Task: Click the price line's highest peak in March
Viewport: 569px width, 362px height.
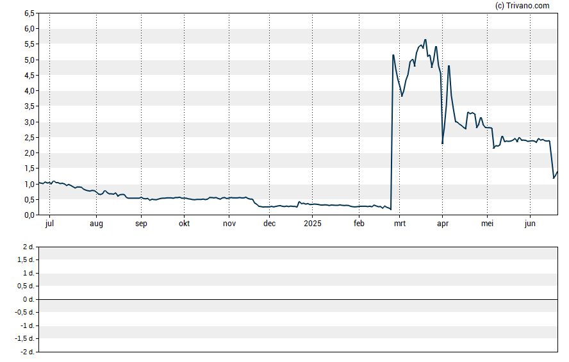Action: click(x=425, y=40)
